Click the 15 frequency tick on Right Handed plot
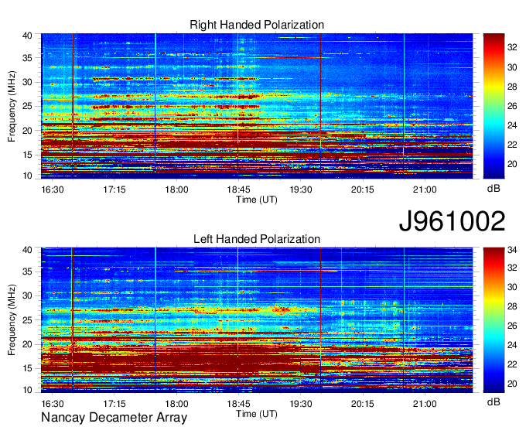 [x=28, y=155]
